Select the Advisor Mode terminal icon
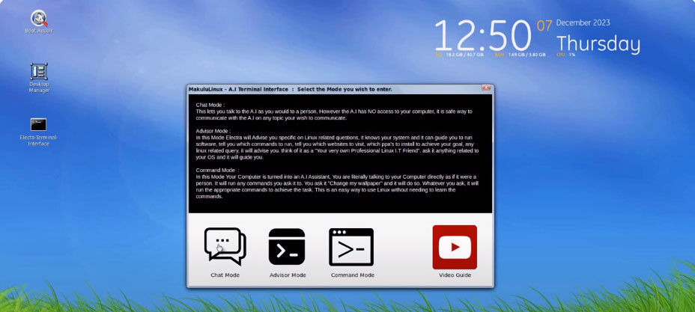 coord(287,246)
